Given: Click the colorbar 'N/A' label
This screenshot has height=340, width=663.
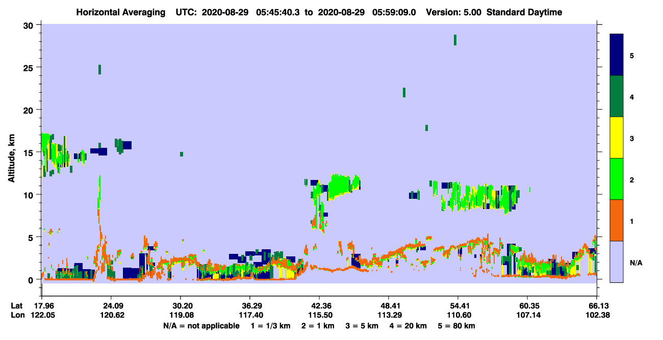Looking at the screenshot, I should point(635,263).
